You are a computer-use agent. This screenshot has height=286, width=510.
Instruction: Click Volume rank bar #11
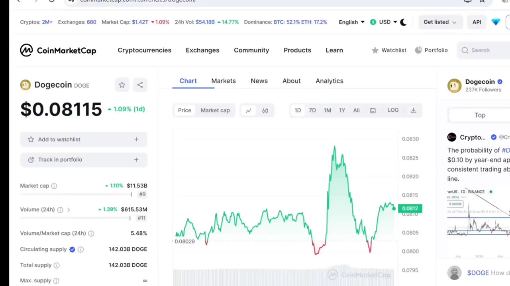click(x=75, y=218)
